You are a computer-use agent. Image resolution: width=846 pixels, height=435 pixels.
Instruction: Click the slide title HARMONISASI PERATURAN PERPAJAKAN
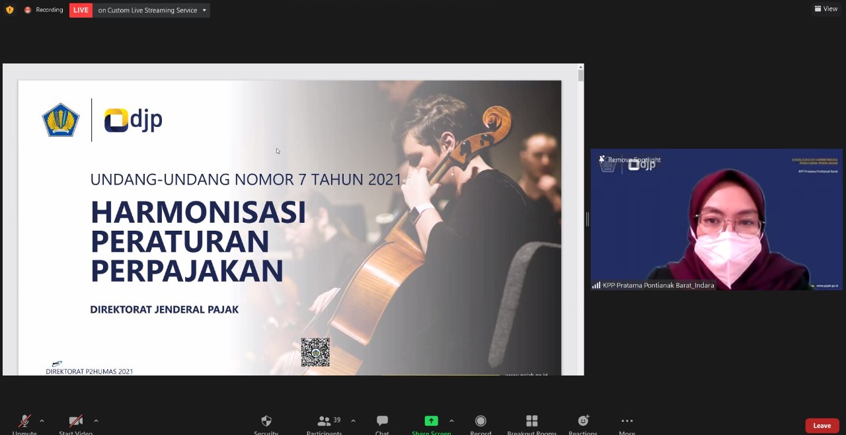pyautogui.click(x=198, y=241)
